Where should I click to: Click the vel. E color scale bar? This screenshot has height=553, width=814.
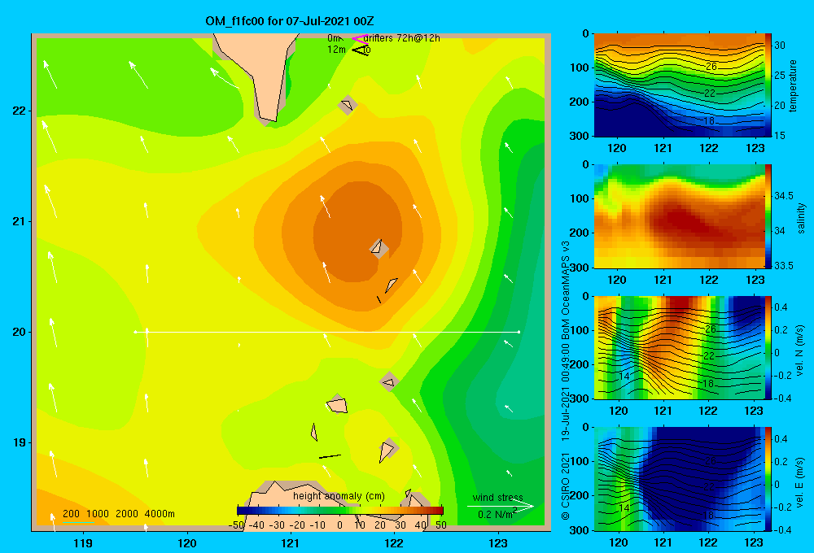(768, 478)
